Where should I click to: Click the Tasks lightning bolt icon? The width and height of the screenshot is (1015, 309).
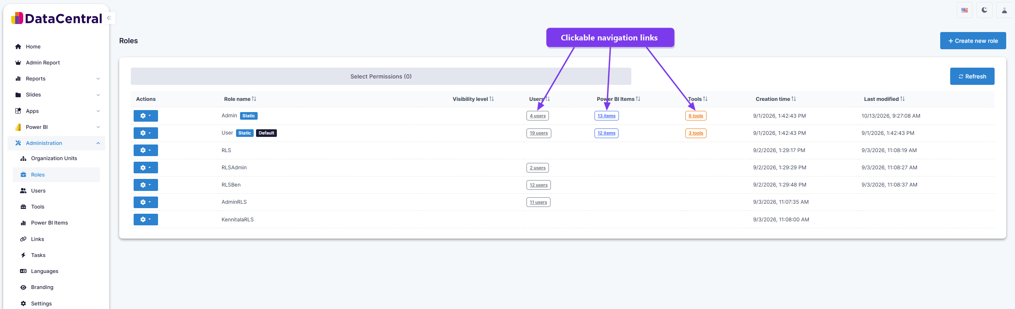pyautogui.click(x=24, y=255)
